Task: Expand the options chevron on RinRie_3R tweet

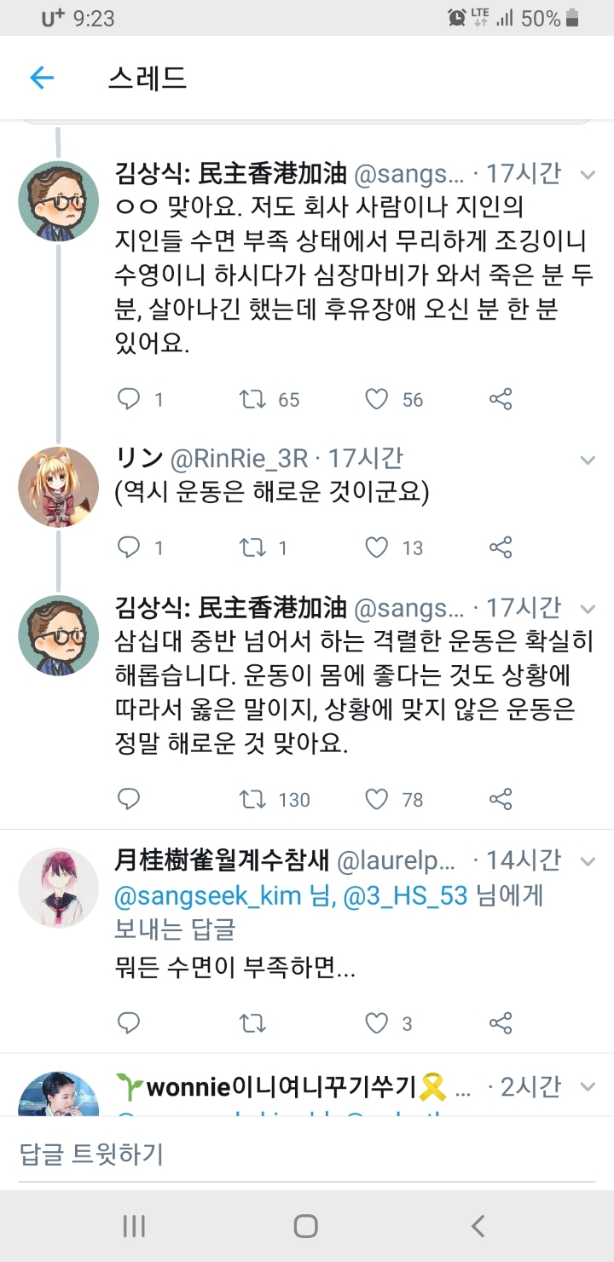Action: (x=588, y=460)
